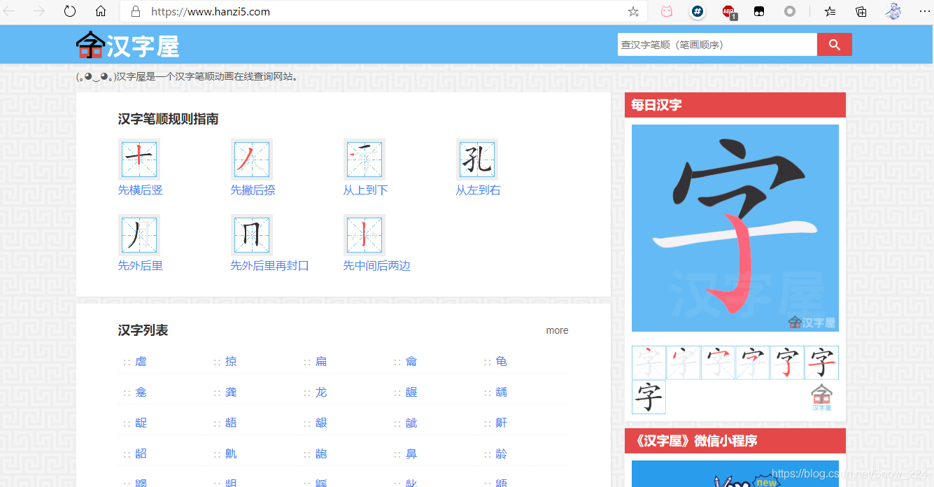Open the gray circle extension icon
Image resolution: width=934 pixels, height=487 pixels.
tap(790, 11)
